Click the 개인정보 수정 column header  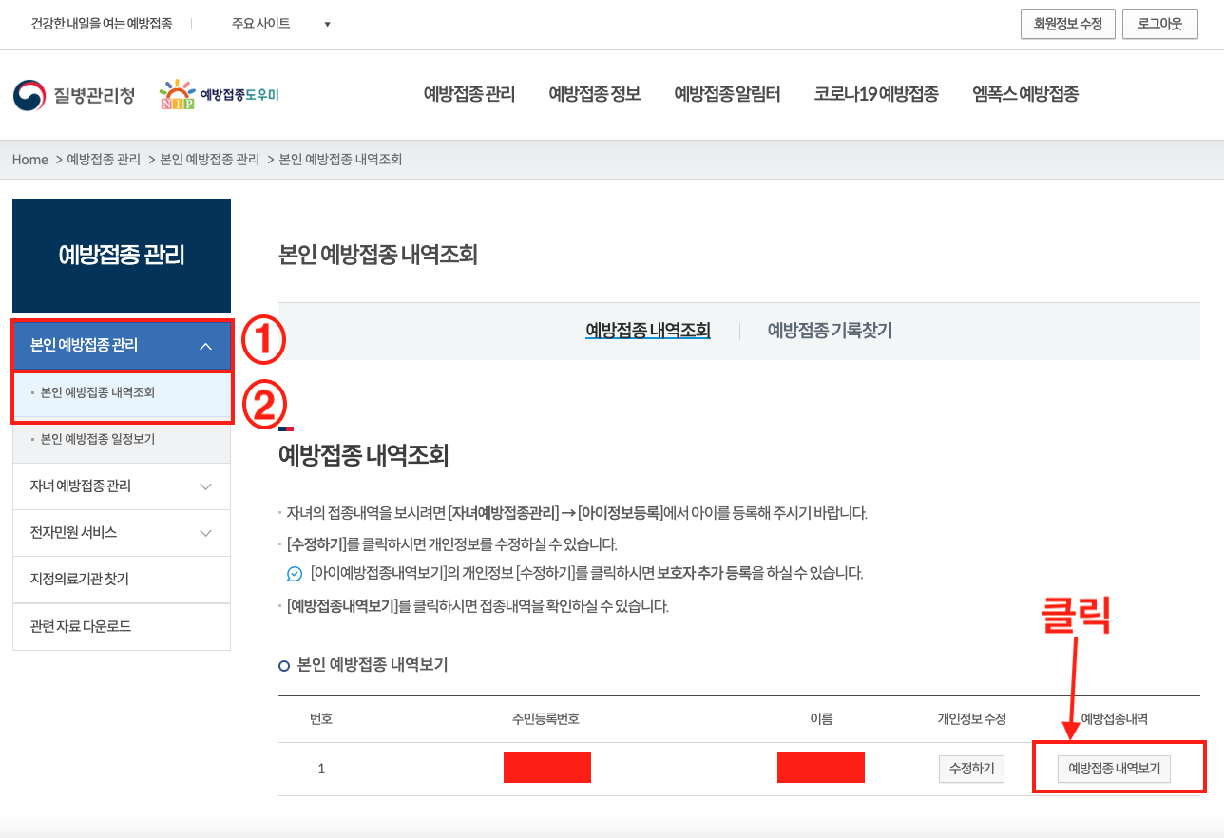[971, 719]
